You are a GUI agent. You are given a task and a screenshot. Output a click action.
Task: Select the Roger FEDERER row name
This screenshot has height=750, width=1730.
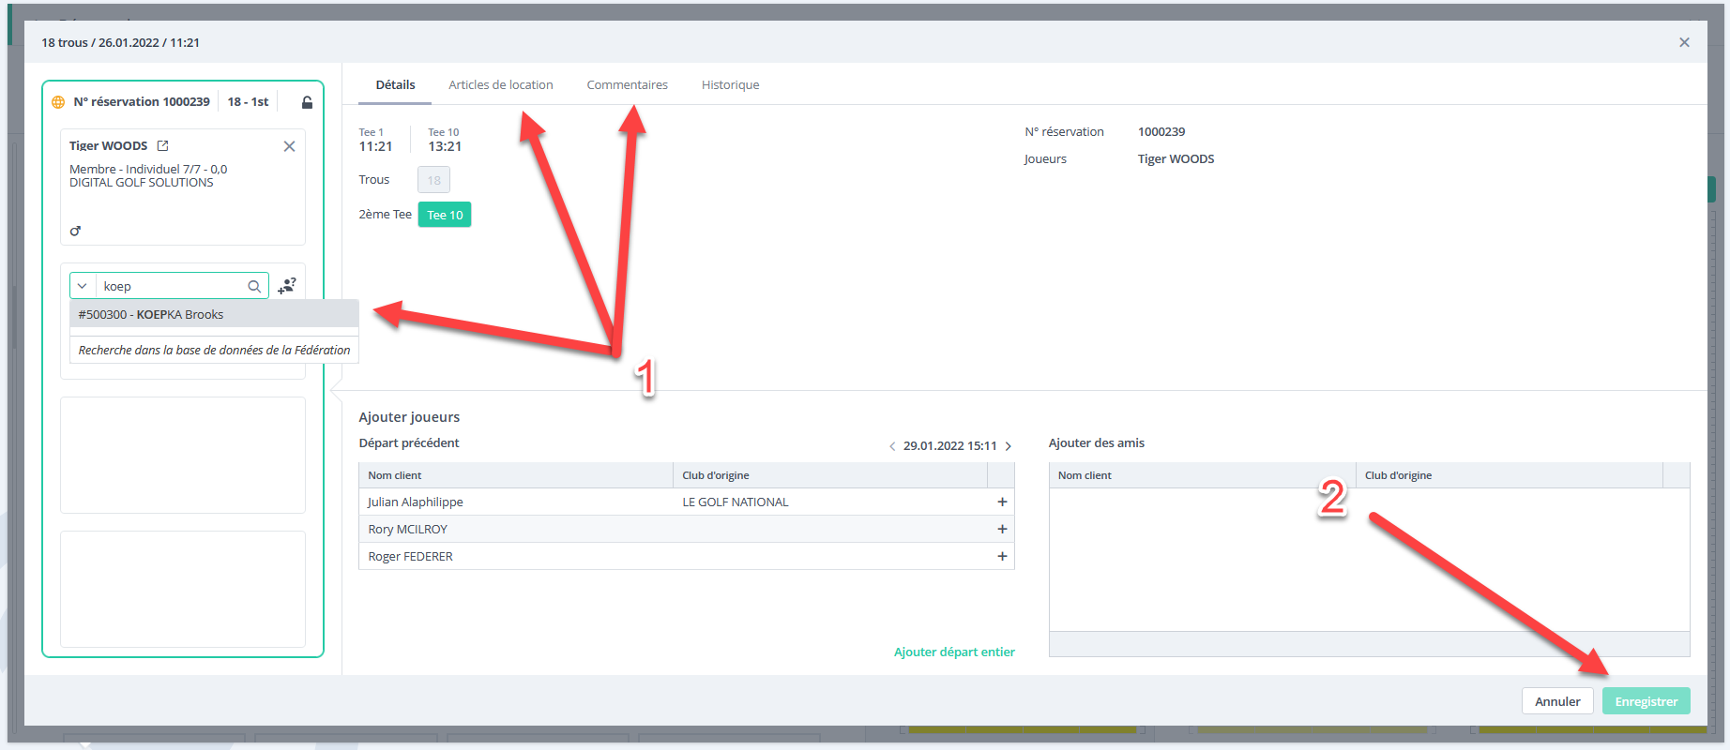coord(411,557)
